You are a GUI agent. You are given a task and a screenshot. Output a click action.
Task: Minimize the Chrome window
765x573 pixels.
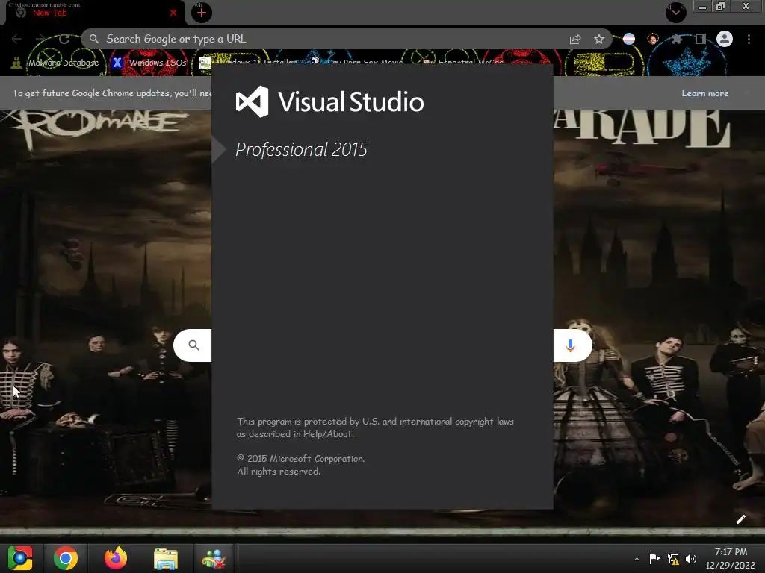coord(701,7)
